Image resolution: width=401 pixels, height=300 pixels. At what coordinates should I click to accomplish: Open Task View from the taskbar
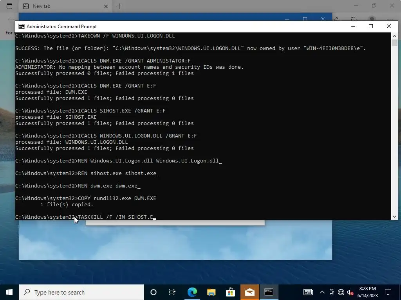(172, 292)
